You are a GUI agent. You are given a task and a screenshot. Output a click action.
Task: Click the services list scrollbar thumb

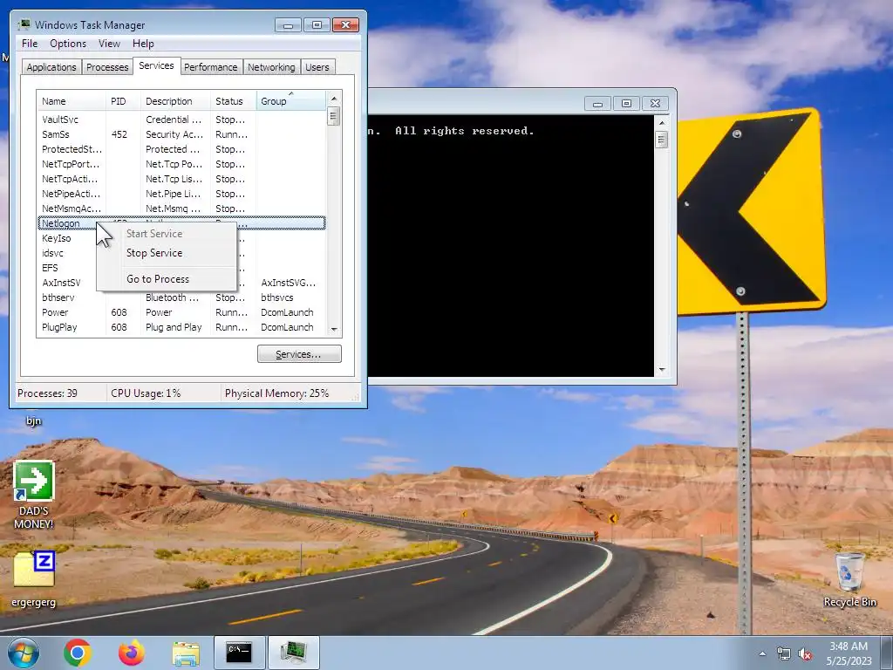click(334, 116)
